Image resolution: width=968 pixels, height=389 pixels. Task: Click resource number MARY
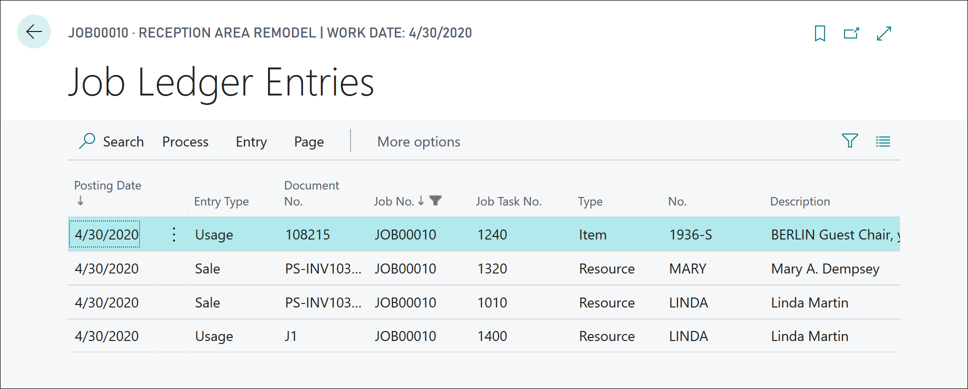pyautogui.click(x=687, y=268)
